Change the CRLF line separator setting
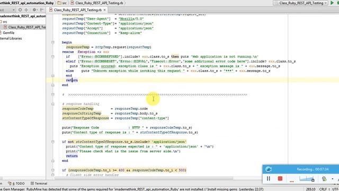This screenshot has width=339, height=191. coord(324,189)
